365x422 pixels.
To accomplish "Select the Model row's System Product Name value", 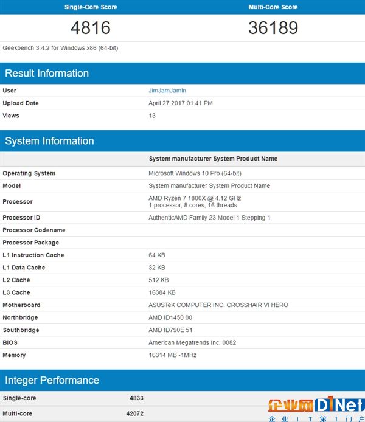I will pos(209,185).
